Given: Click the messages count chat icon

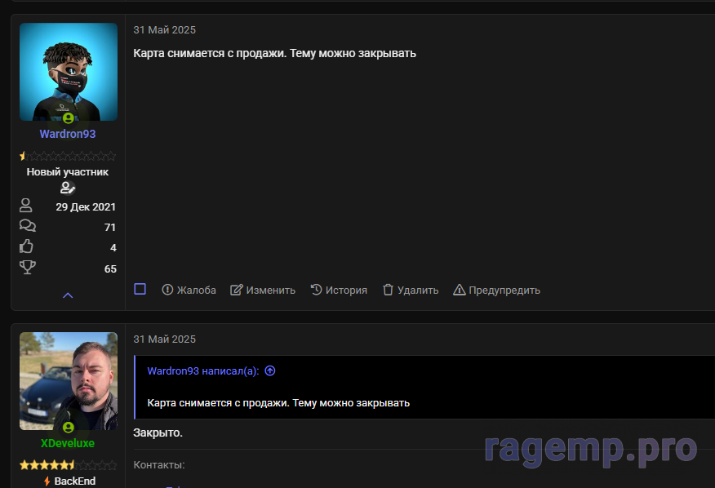Looking at the screenshot, I should 28,226.
